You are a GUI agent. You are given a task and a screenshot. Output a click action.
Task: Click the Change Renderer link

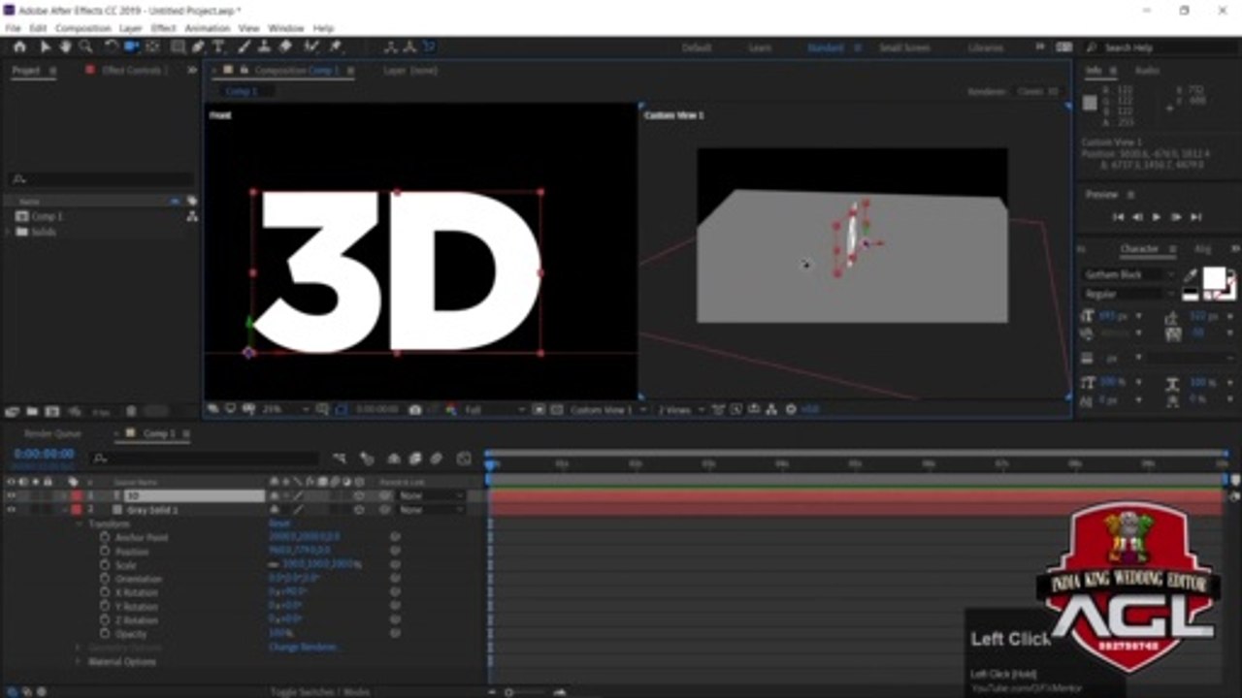(x=303, y=648)
